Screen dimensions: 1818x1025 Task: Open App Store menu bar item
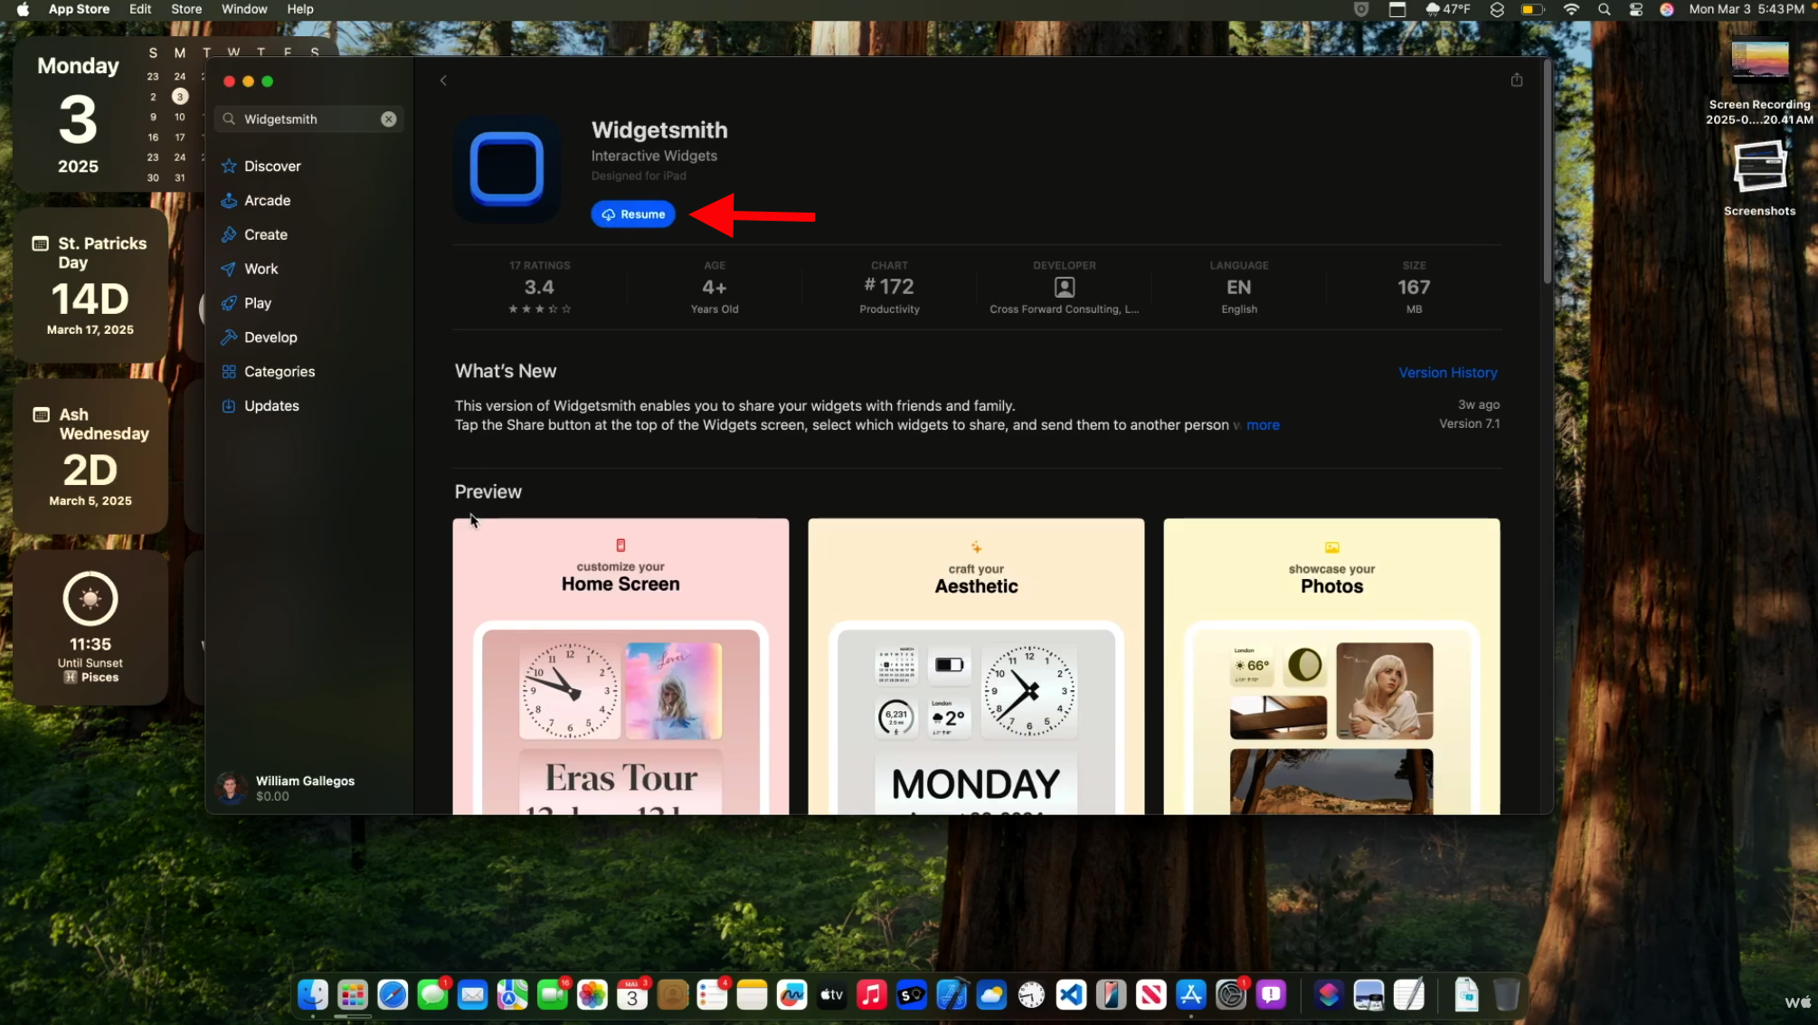[x=79, y=9]
